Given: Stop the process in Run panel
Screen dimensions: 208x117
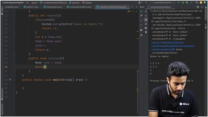Looking at the screenshot, I should click(141, 21).
